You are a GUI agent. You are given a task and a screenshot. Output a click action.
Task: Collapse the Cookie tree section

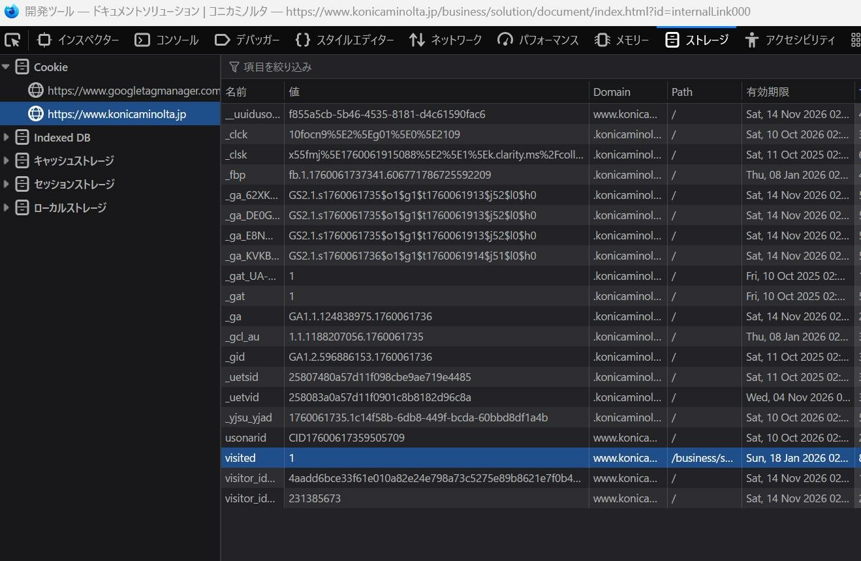6,67
